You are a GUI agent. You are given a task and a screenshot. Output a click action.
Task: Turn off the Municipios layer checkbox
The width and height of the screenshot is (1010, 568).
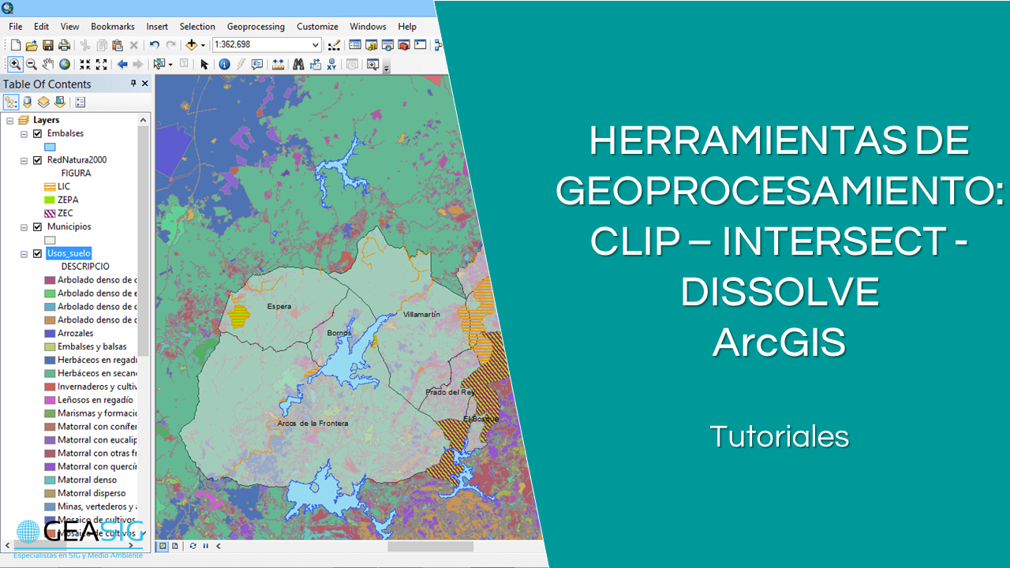(x=37, y=226)
